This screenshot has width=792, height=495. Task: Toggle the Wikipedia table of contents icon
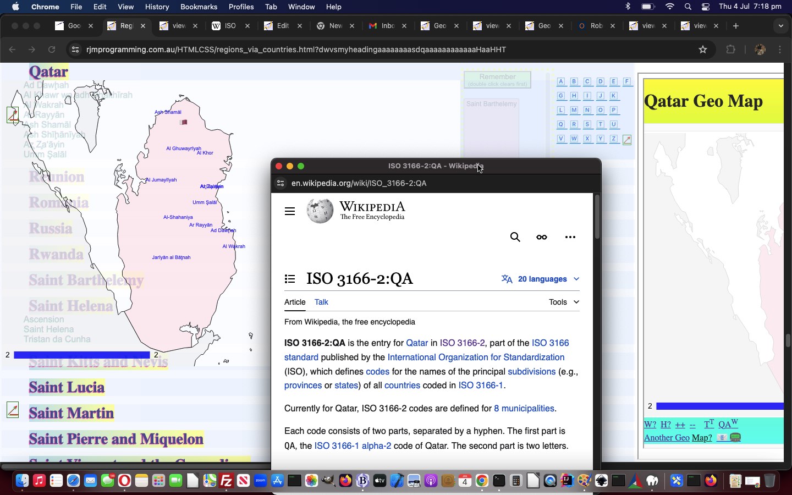[290, 279]
